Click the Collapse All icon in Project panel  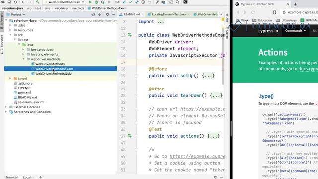(x=99, y=14)
